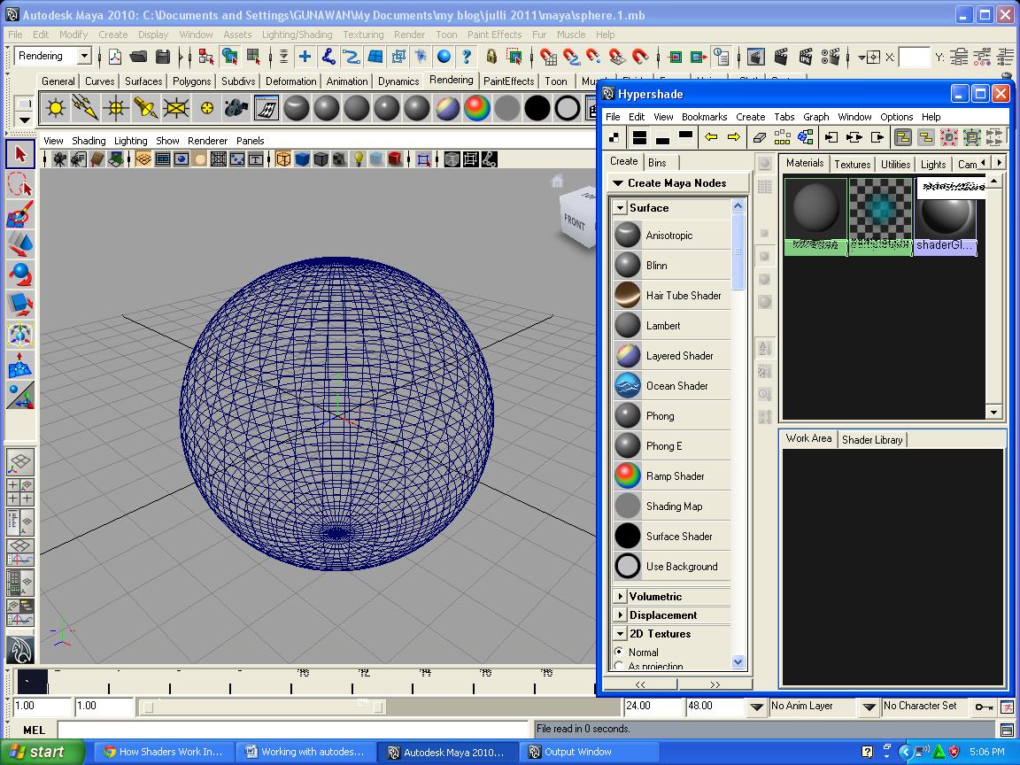Select the Normal texture placement option
The height and width of the screenshot is (765, 1020).
pyautogui.click(x=619, y=651)
